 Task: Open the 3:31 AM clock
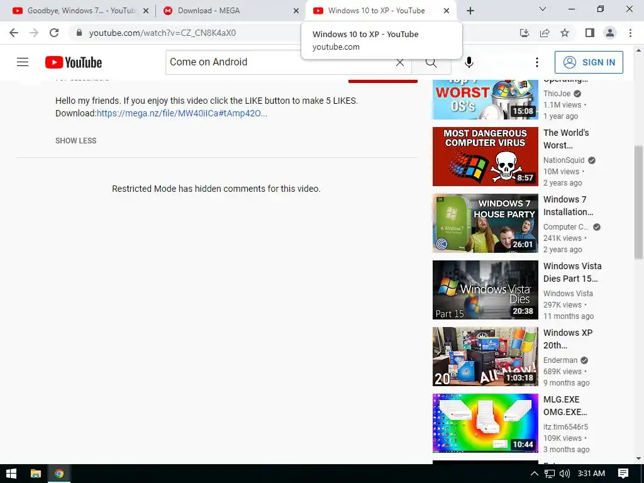pos(591,474)
